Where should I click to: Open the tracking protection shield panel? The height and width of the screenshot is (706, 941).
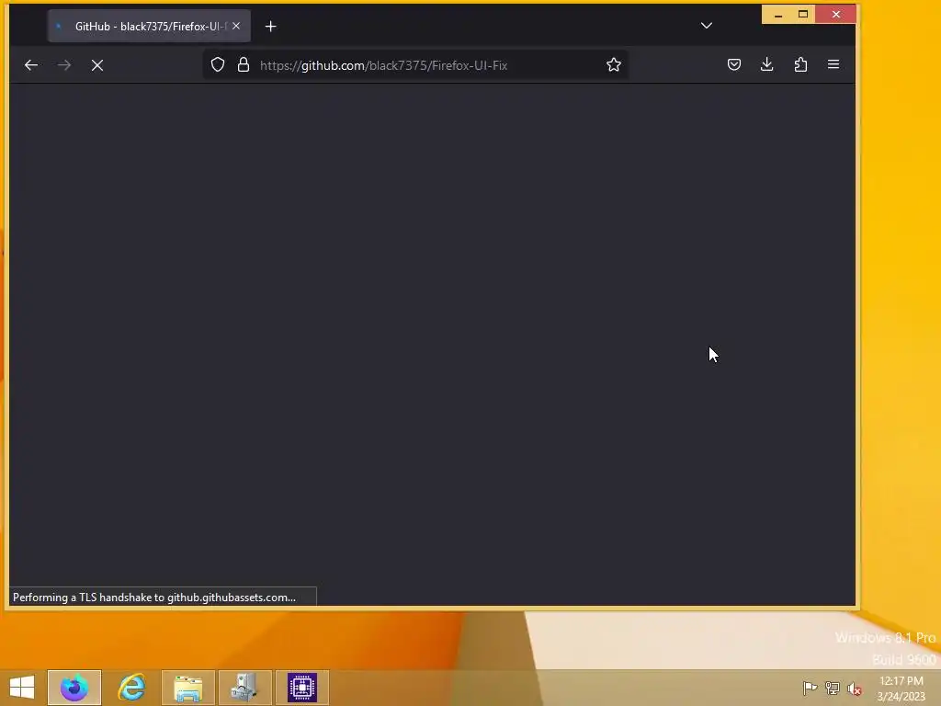[x=218, y=65]
